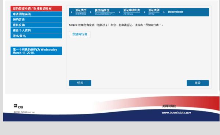The image size is (220, 135).
Task: Click the 继续 continue button
Action: 198,83
